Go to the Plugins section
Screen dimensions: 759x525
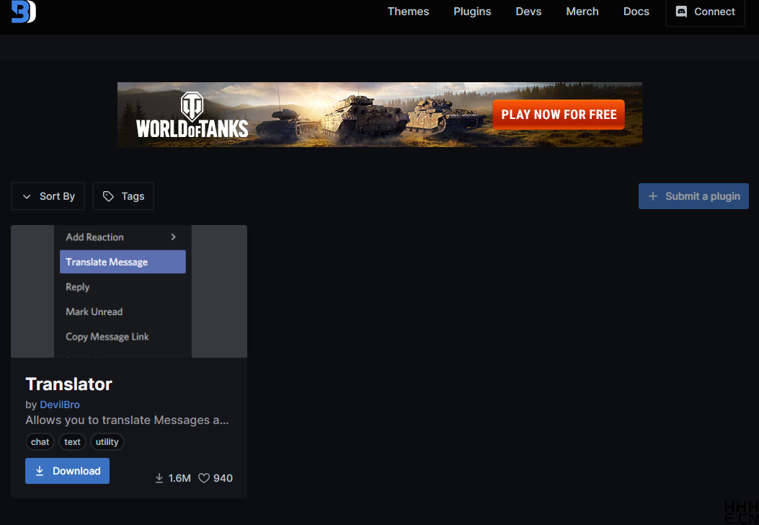point(472,12)
